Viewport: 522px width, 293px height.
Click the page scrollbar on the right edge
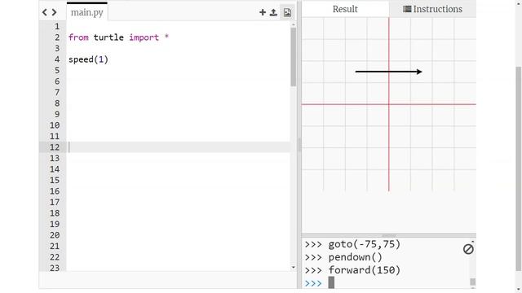519,168
